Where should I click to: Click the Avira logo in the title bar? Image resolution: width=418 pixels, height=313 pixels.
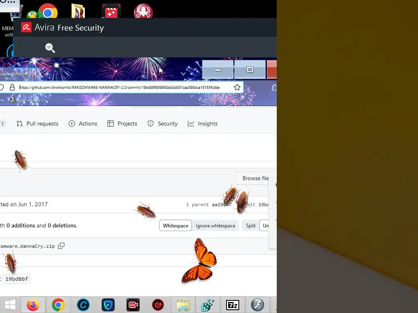point(27,27)
